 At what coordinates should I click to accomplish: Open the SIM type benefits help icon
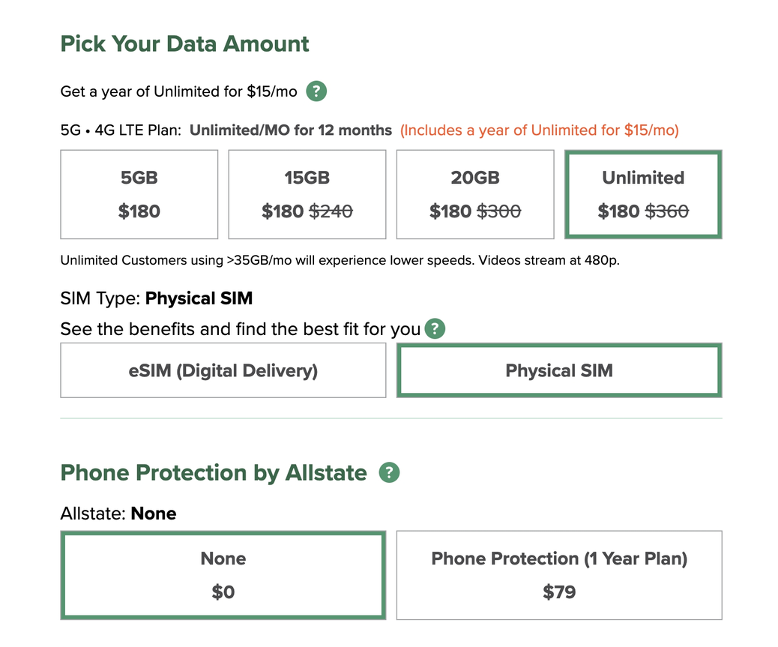435,329
